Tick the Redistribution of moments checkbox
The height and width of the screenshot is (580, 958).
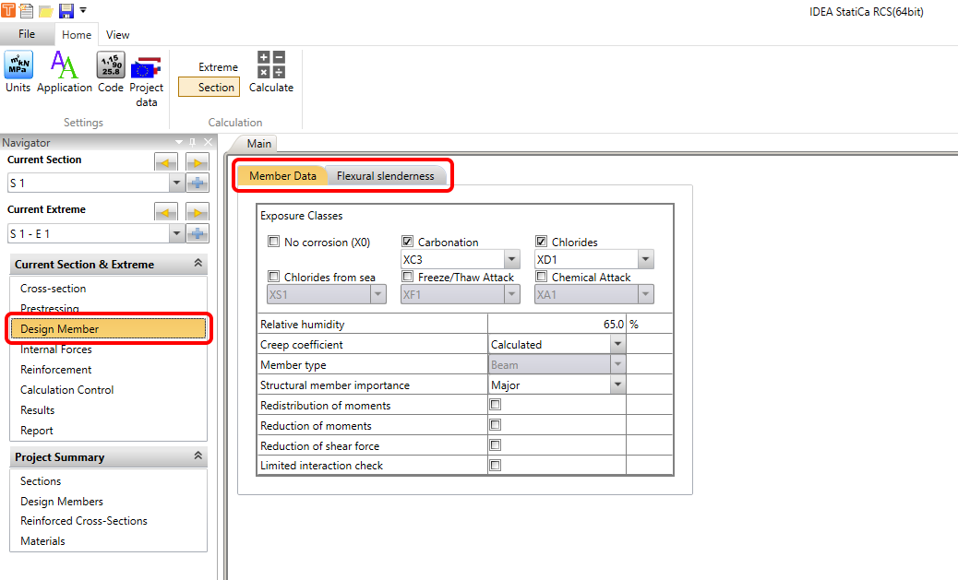point(496,405)
